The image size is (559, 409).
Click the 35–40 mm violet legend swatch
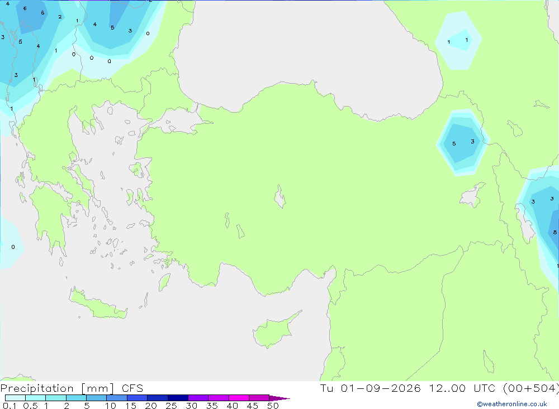point(219,398)
